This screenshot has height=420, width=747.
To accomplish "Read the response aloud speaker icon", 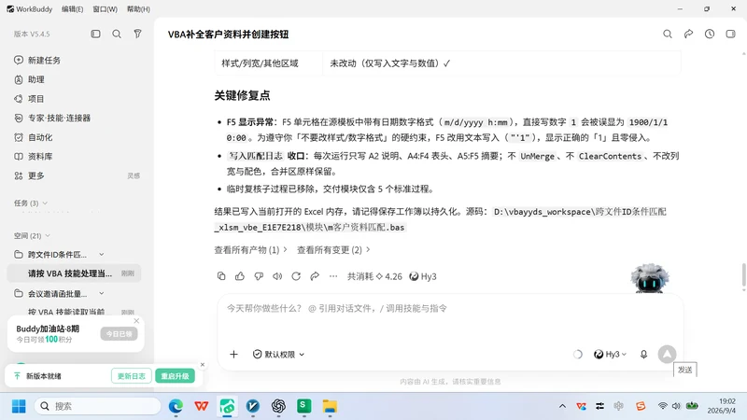I will [277, 276].
